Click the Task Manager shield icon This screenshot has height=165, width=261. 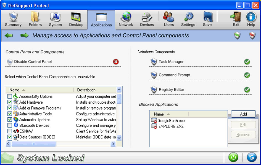154,62
